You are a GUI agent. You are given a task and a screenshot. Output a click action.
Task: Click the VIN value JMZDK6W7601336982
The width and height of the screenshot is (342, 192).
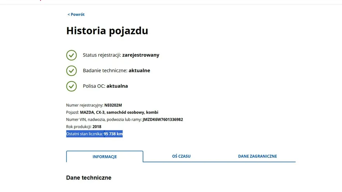pyautogui.click(x=163, y=120)
